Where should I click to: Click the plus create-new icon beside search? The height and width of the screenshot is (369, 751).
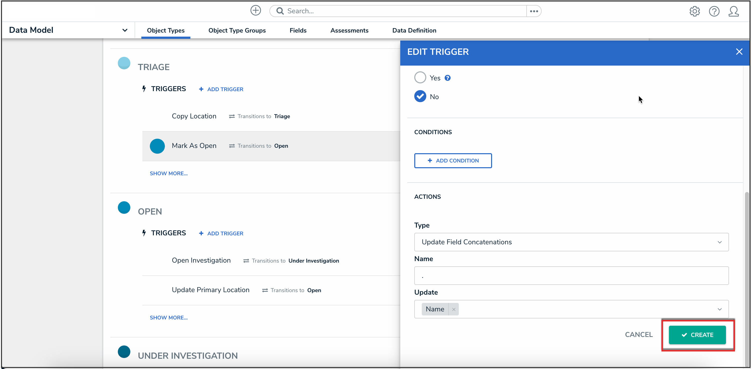pyautogui.click(x=255, y=11)
